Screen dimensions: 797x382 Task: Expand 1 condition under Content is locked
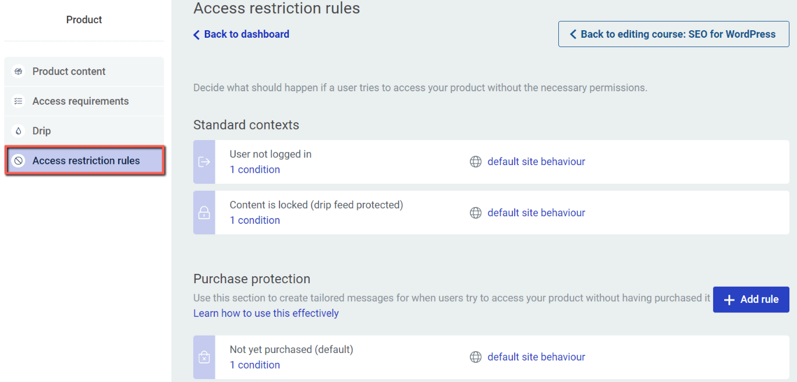pos(254,220)
